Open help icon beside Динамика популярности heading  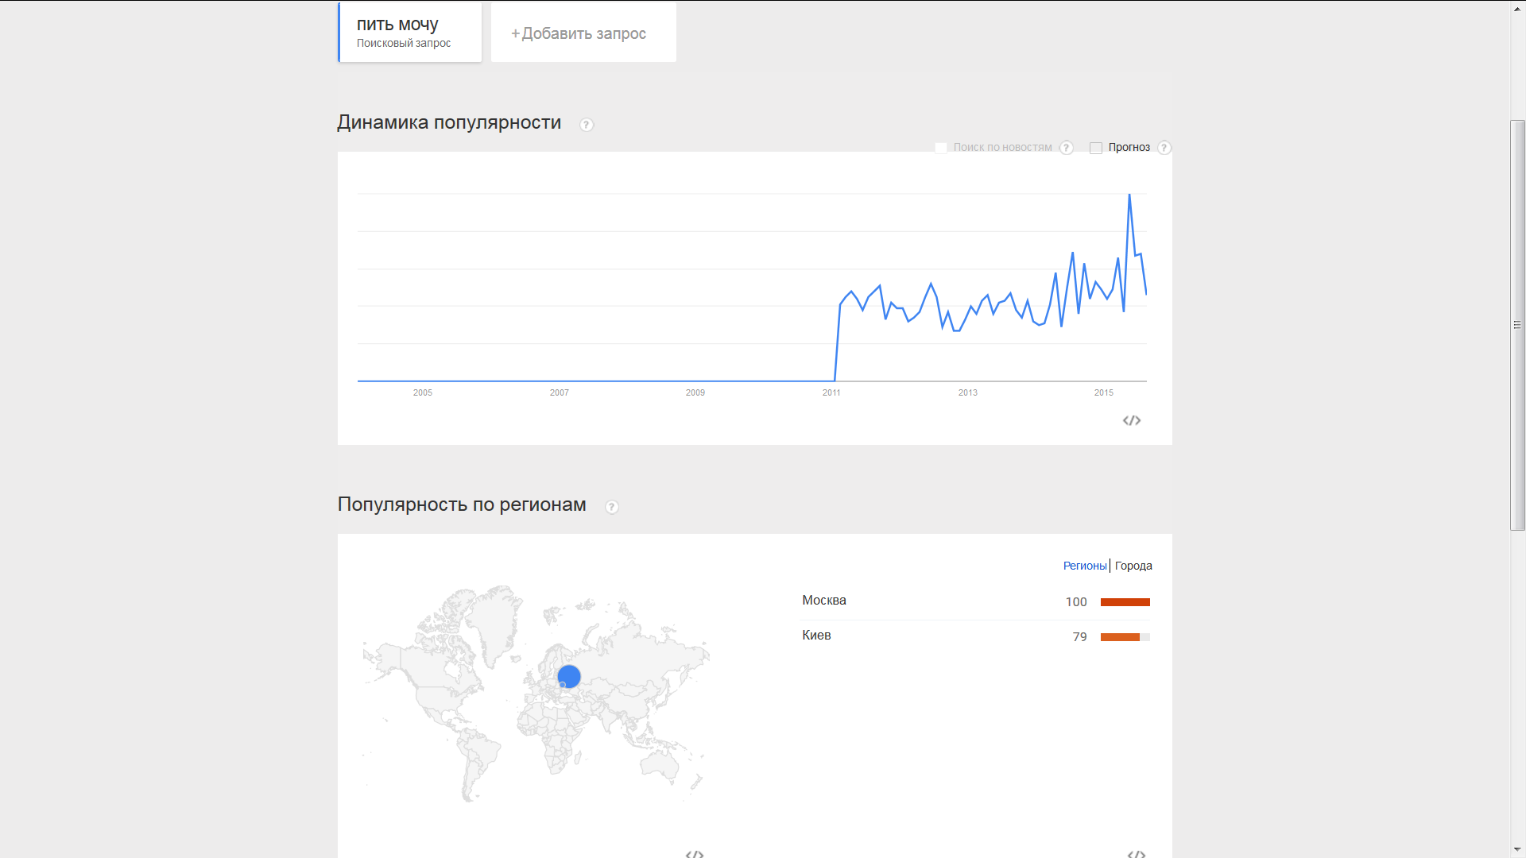pyautogui.click(x=587, y=125)
